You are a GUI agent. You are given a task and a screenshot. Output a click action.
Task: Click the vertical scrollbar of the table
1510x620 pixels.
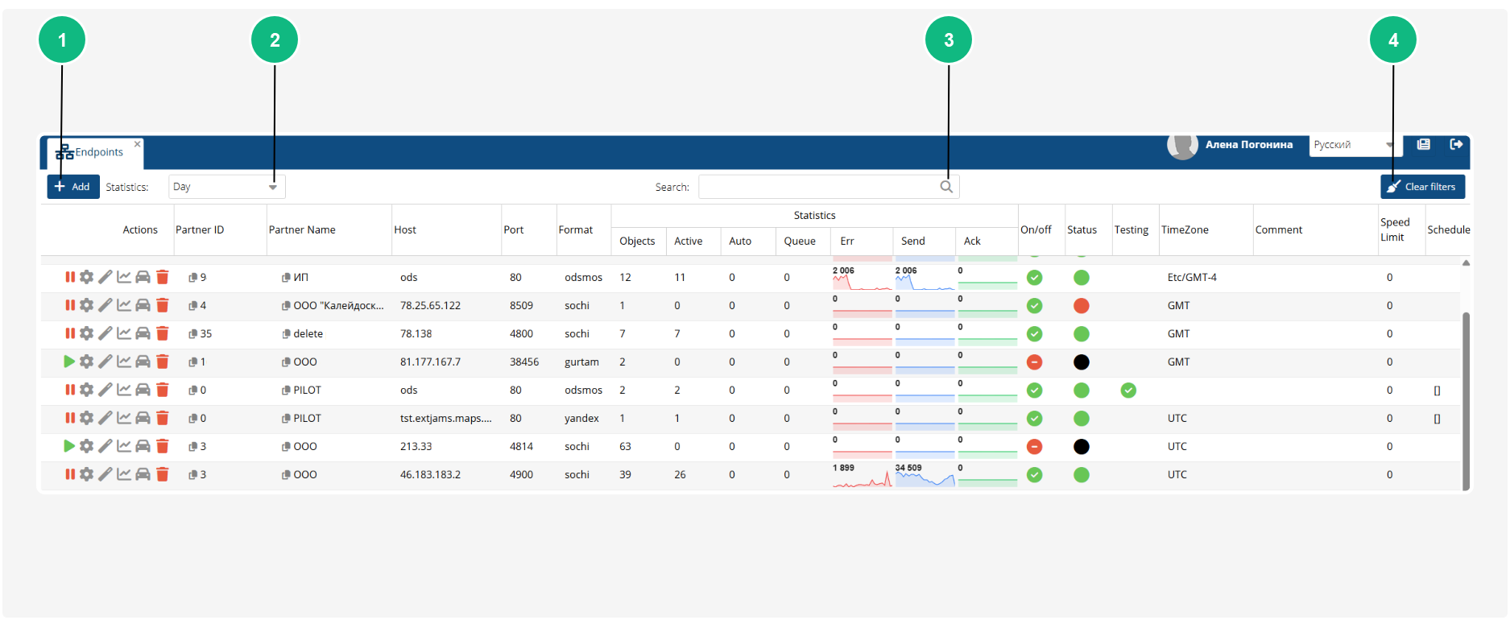(x=1466, y=400)
